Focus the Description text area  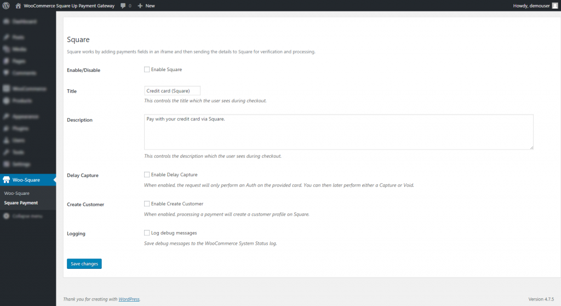(339, 131)
